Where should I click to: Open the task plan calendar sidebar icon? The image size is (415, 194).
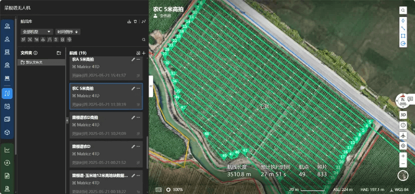click(7, 106)
